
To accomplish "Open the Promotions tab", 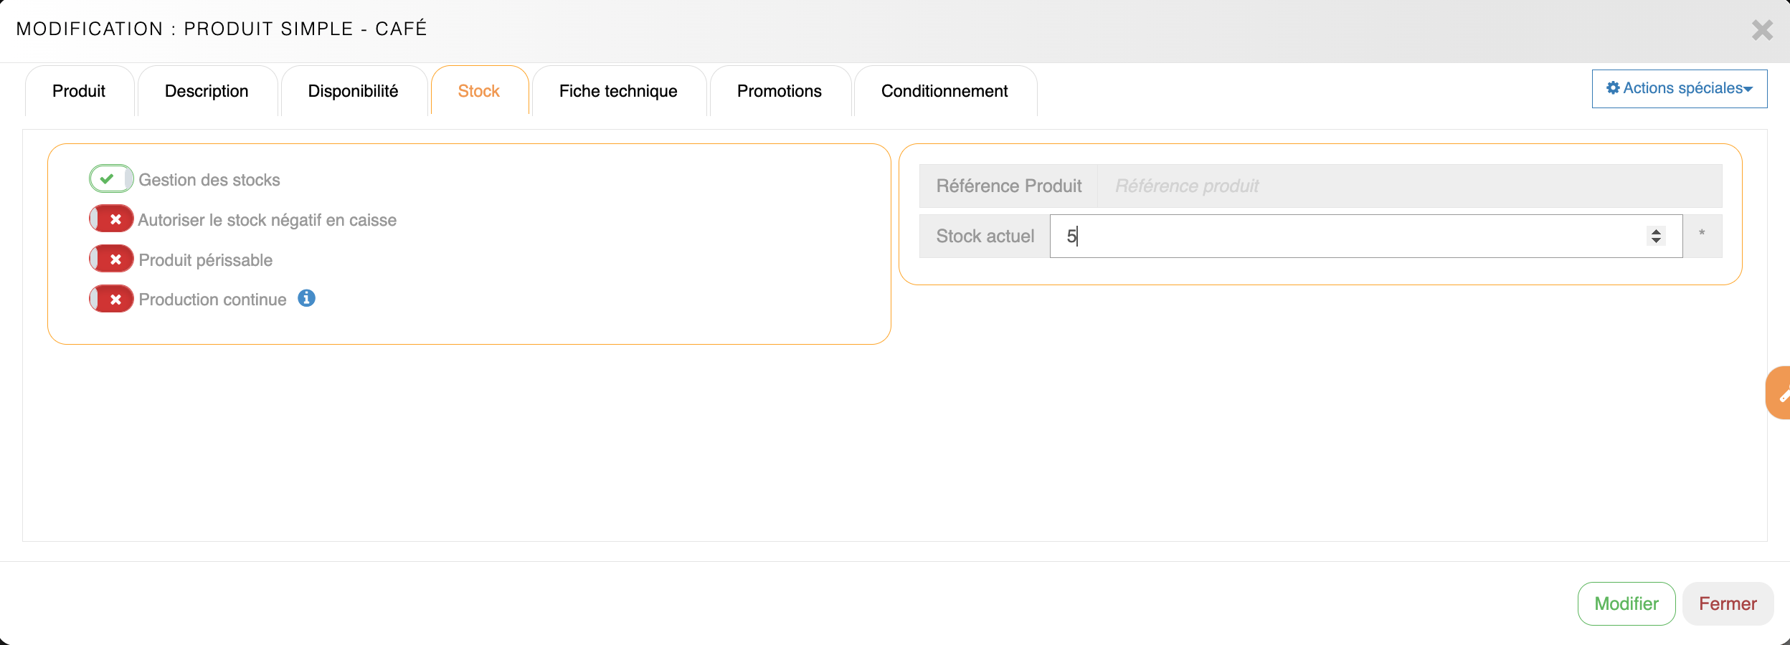I will 779,92.
